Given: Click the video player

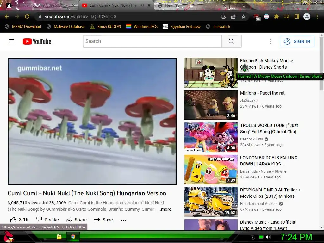Looking at the screenshot, I should tap(92, 121).
